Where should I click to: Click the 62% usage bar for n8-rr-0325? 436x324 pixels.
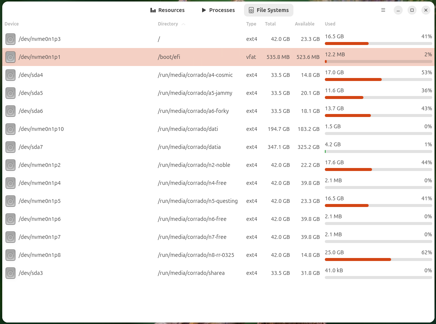pos(378,259)
